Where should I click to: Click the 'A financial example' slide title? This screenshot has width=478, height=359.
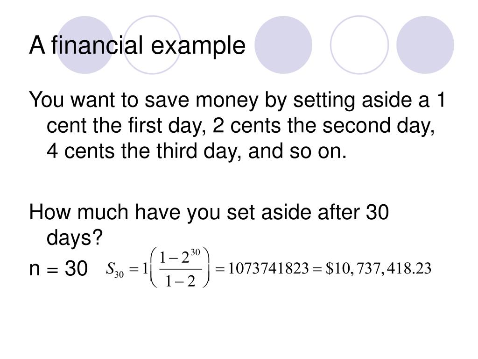(x=137, y=45)
